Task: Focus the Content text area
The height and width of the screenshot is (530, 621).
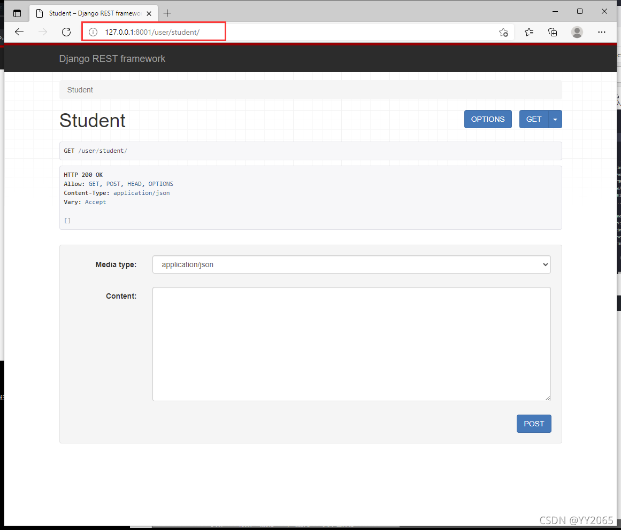Action: [x=351, y=344]
